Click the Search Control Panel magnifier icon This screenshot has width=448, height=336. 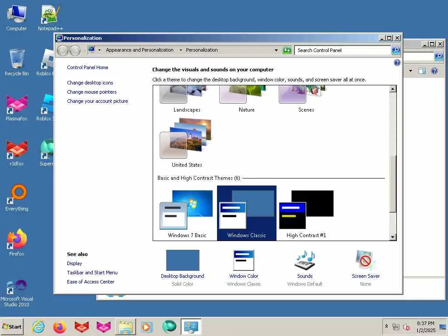[395, 50]
